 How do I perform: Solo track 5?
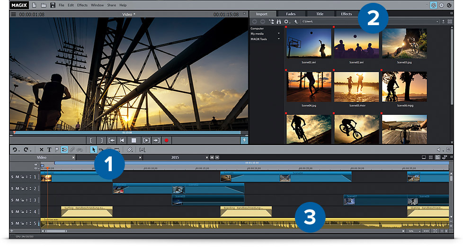coord(12,223)
